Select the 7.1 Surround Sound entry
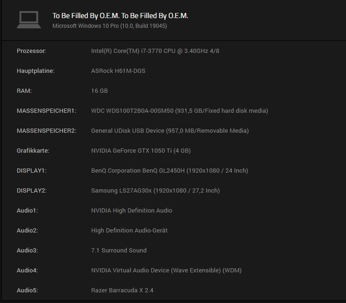This screenshot has height=303, width=346. point(119,251)
